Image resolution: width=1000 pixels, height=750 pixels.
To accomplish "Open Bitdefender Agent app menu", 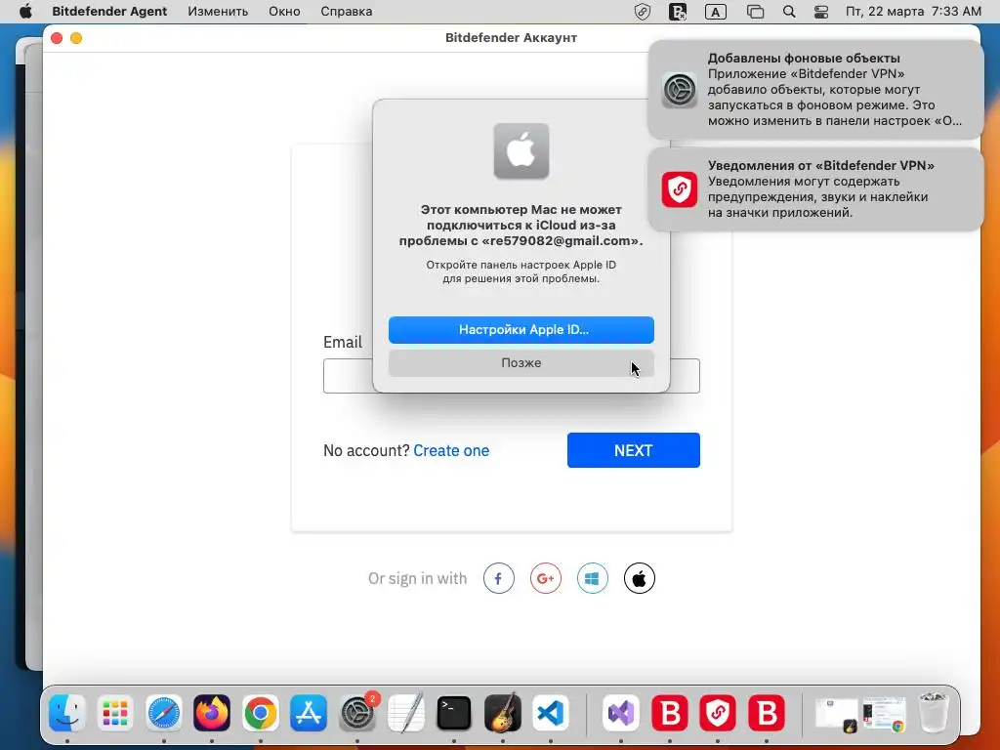I will pyautogui.click(x=109, y=12).
